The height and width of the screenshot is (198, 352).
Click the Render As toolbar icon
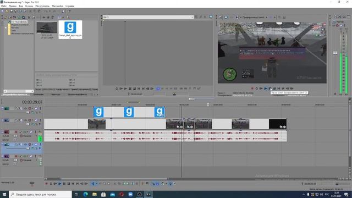click(x=20, y=11)
